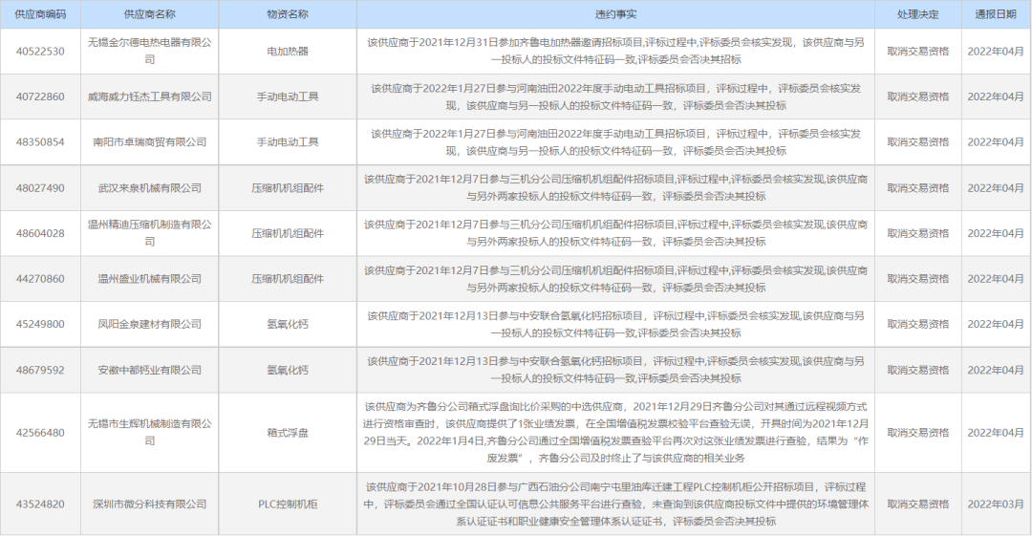This screenshot has width=1032, height=536.
Task: Click material name PLC控制机柜
Action: pyautogui.click(x=288, y=504)
